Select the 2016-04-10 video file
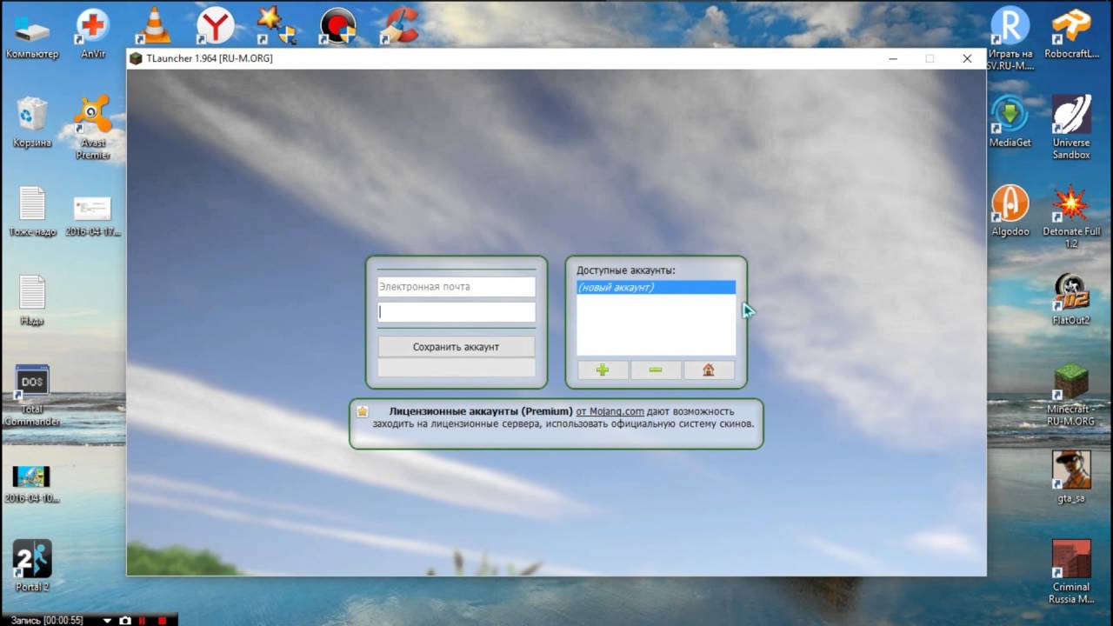The height and width of the screenshot is (626, 1113). click(32, 485)
